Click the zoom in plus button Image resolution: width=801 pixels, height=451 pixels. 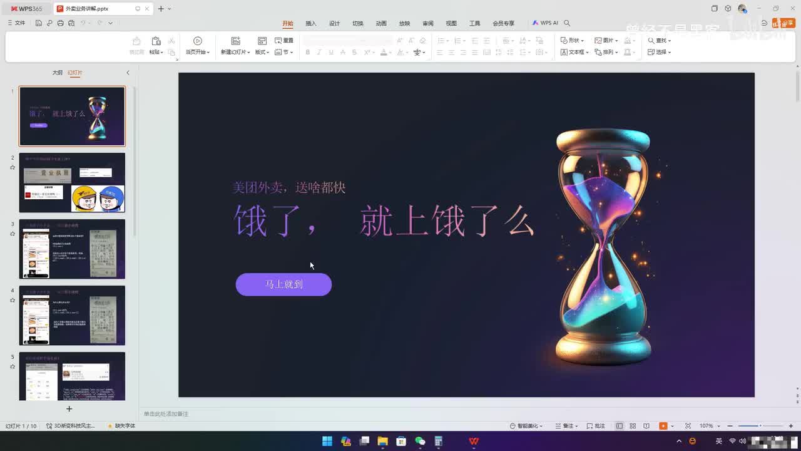[x=790, y=426]
